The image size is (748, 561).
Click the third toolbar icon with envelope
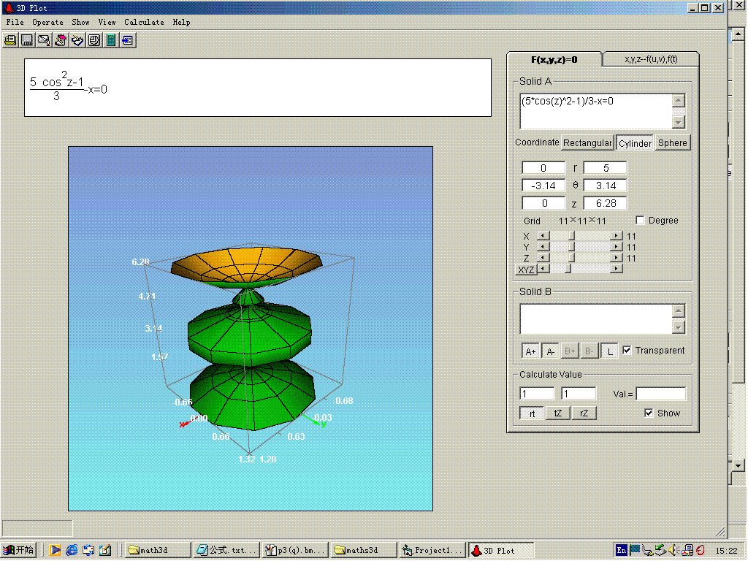(x=44, y=39)
